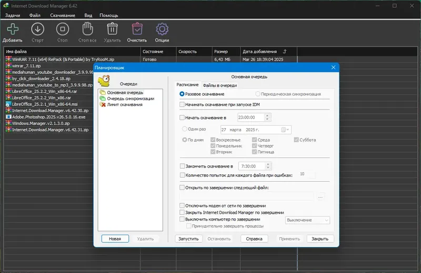The height and width of the screenshot is (273, 421).
Task: Tick Открыть по завершении следующий файл
Action: (182, 187)
